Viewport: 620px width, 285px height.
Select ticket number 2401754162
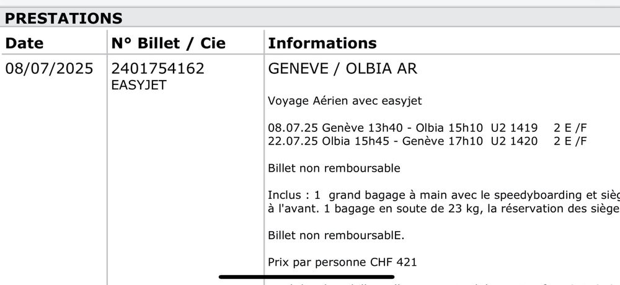click(x=157, y=68)
